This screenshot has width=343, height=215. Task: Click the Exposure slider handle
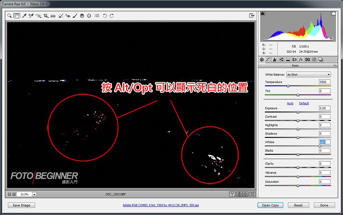pos(298,112)
